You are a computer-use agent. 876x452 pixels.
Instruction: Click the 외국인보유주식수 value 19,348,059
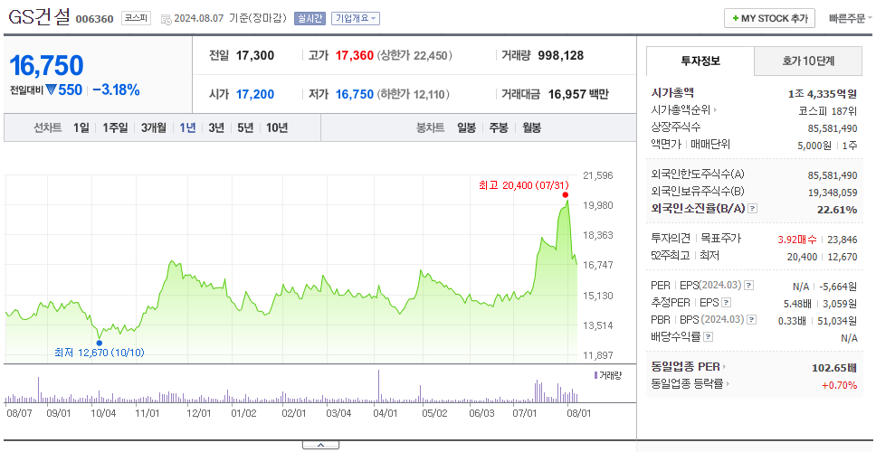tap(833, 193)
